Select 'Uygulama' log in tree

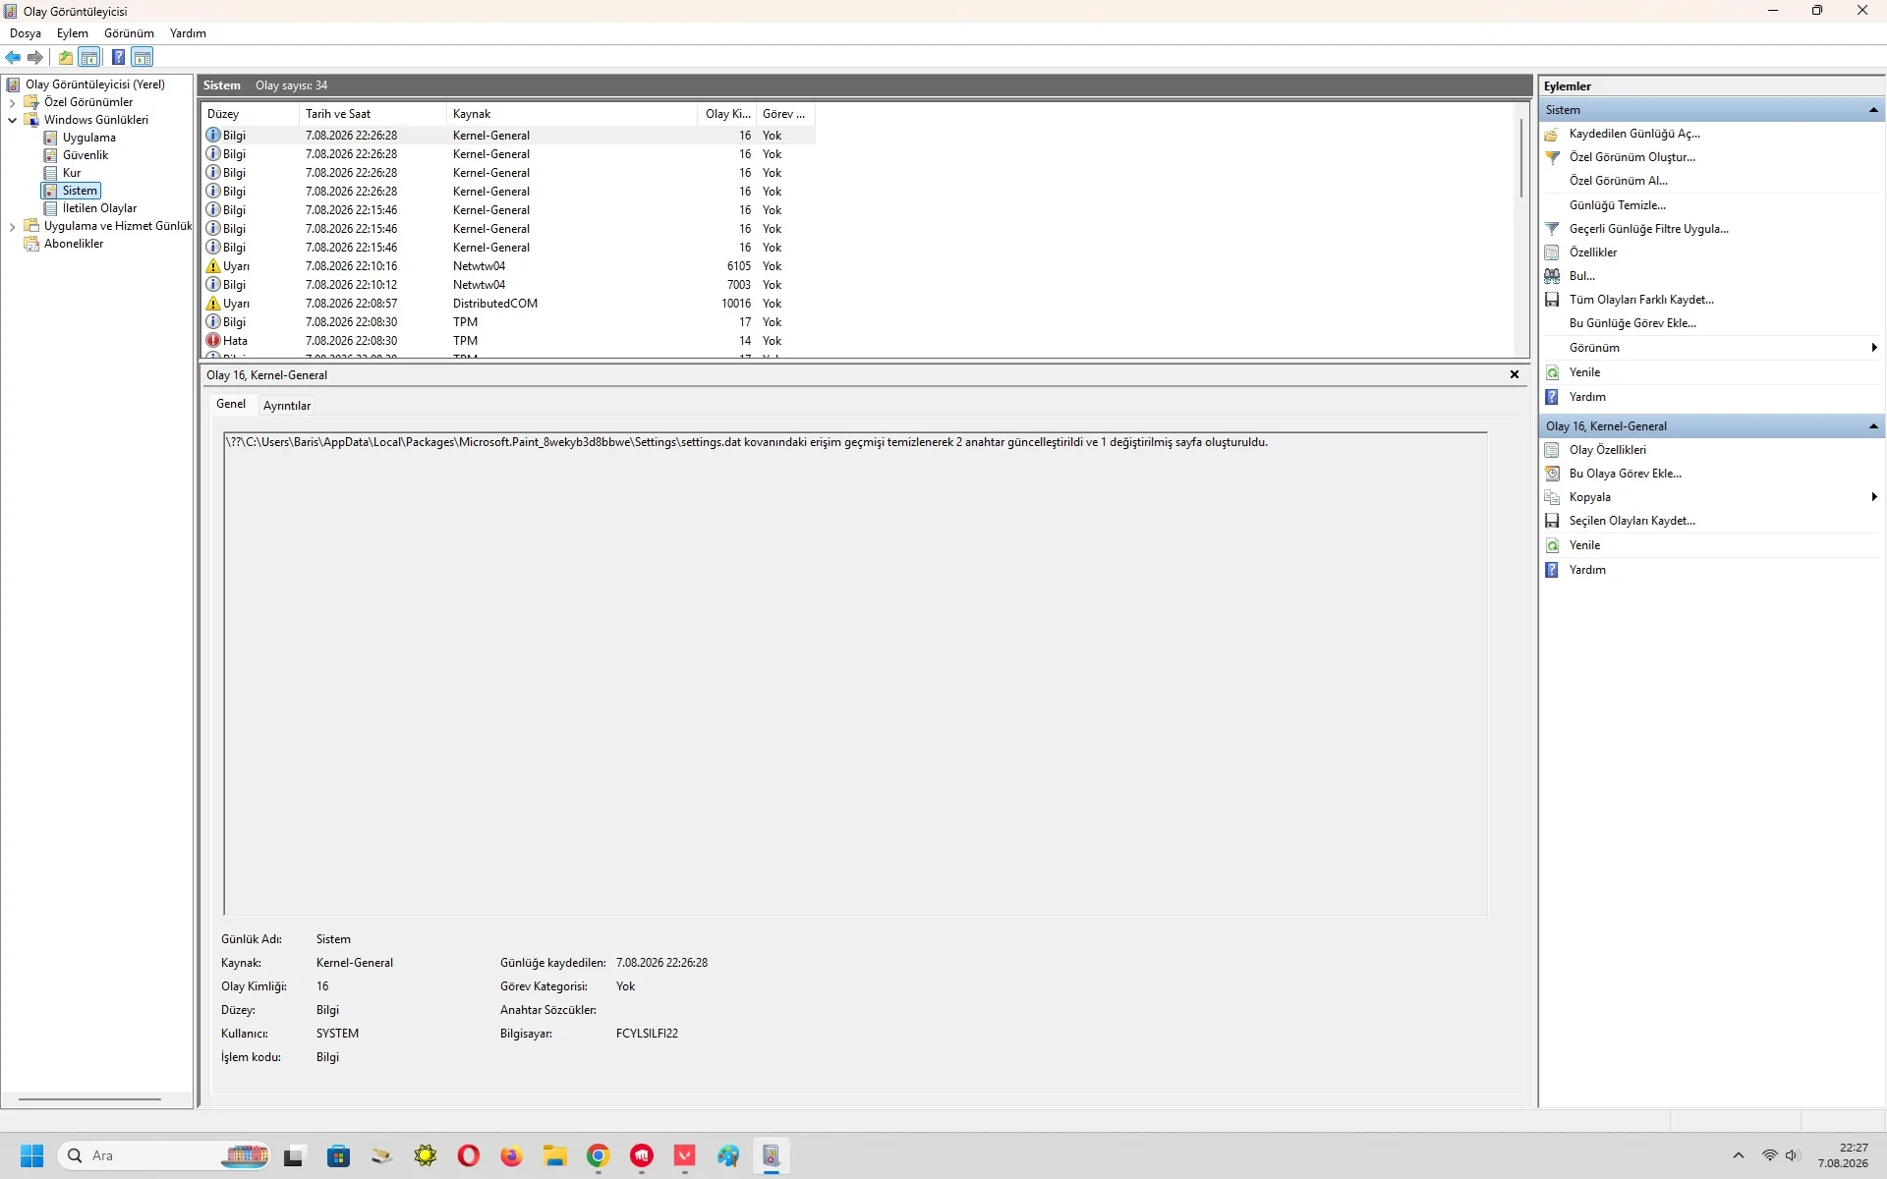88,138
